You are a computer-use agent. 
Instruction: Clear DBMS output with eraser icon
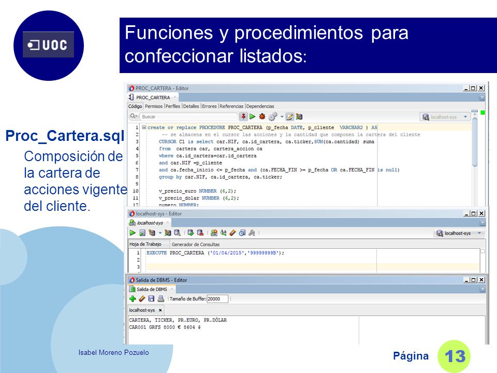pos(142,298)
